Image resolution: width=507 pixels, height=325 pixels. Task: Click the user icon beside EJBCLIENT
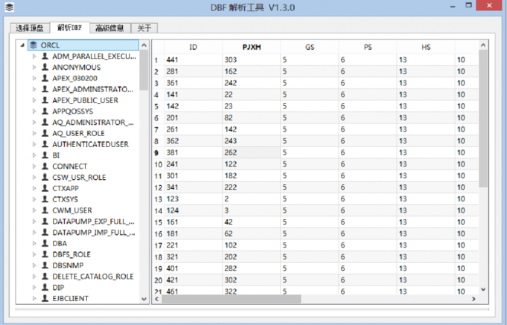coord(45,298)
